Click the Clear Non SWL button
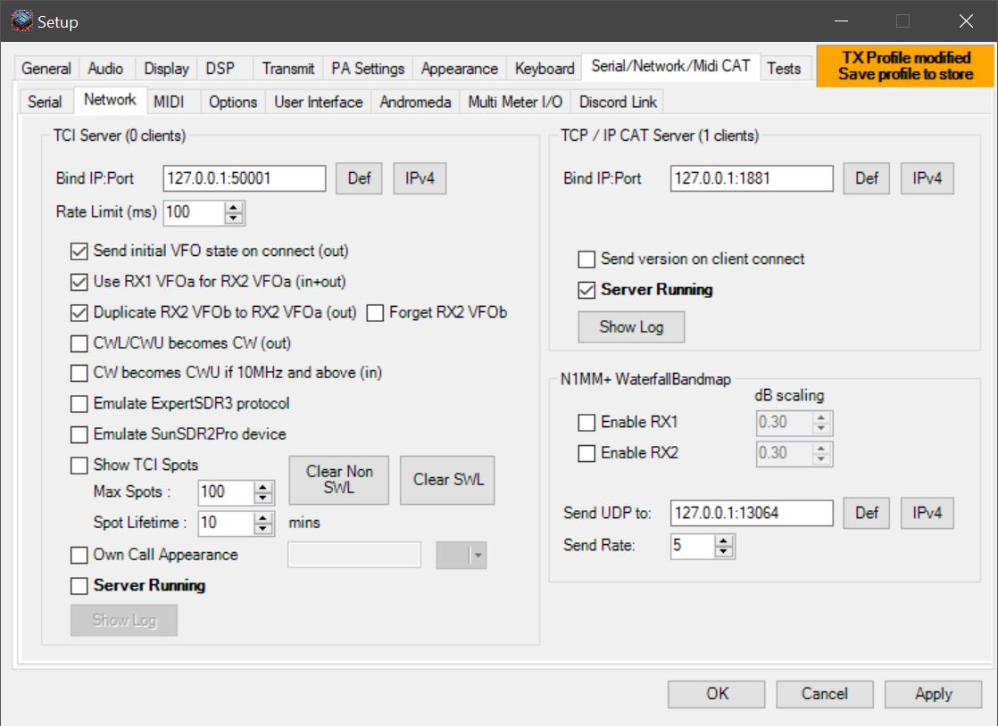The image size is (998, 726). coord(339,480)
